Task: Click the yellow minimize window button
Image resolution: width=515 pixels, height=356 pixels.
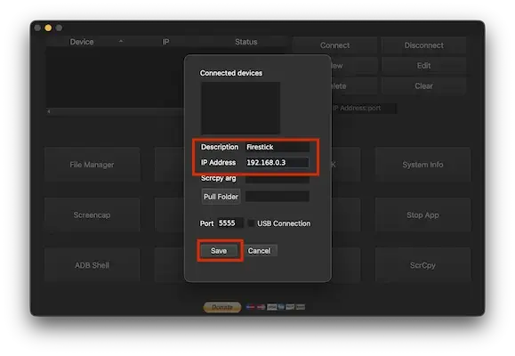Action: point(48,28)
